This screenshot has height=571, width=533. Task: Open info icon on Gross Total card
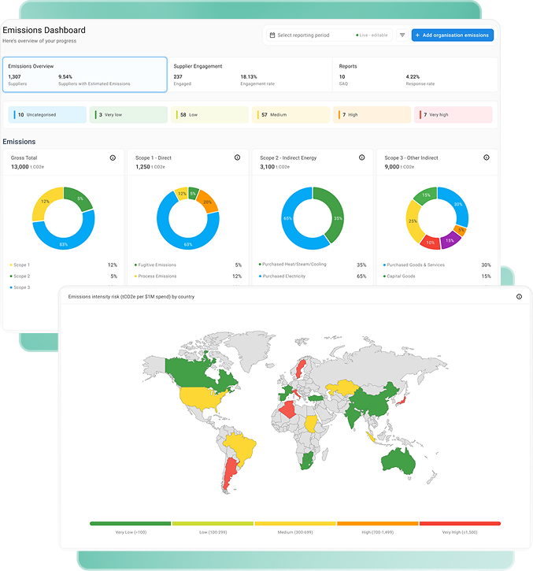click(113, 158)
